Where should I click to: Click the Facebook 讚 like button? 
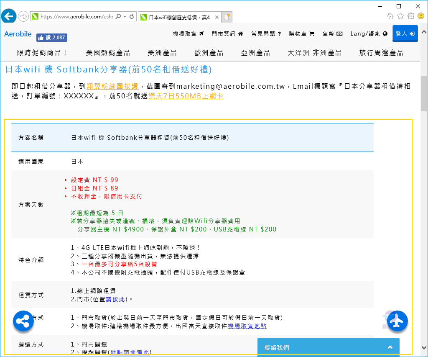click(52, 37)
